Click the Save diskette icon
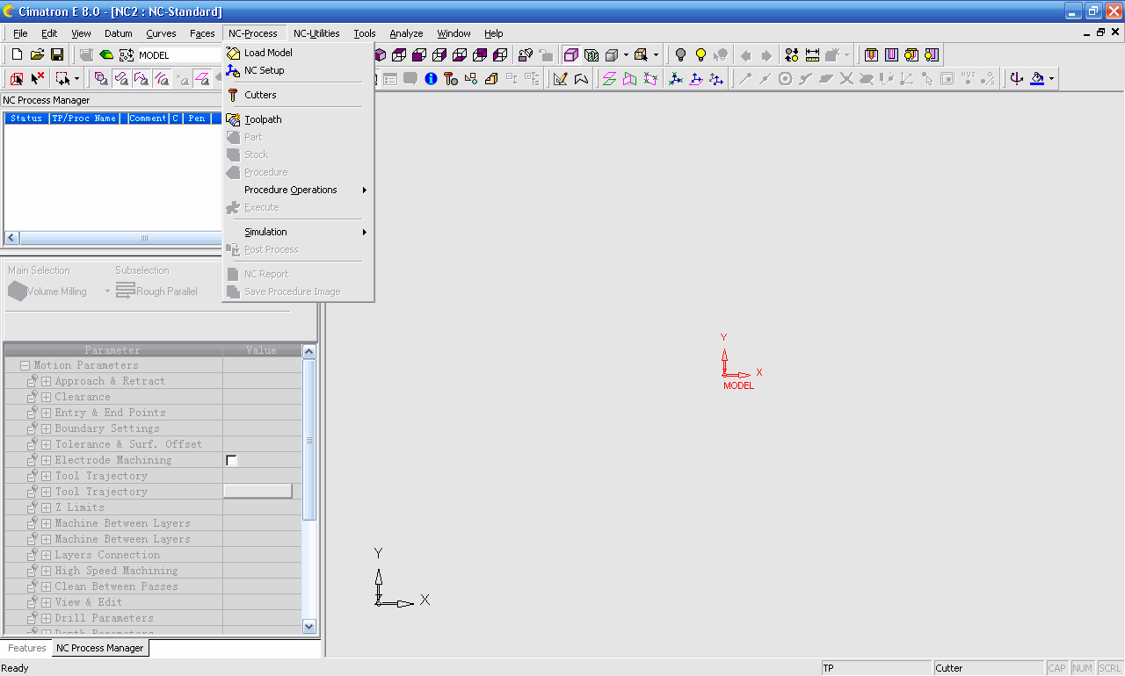 coord(56,54)
